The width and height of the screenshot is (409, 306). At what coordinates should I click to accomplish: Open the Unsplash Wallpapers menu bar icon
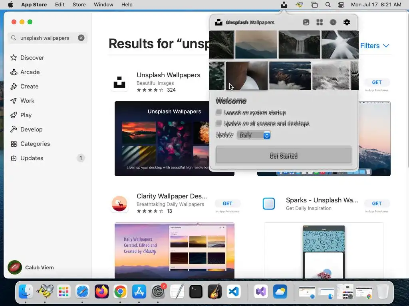[284, 5]
